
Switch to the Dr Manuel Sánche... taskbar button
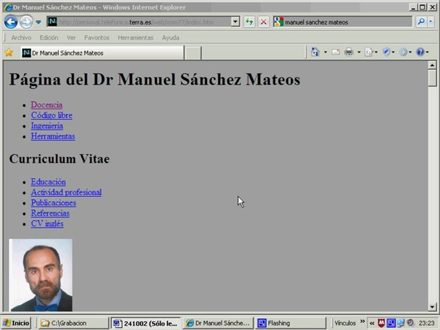coord(218,323)
